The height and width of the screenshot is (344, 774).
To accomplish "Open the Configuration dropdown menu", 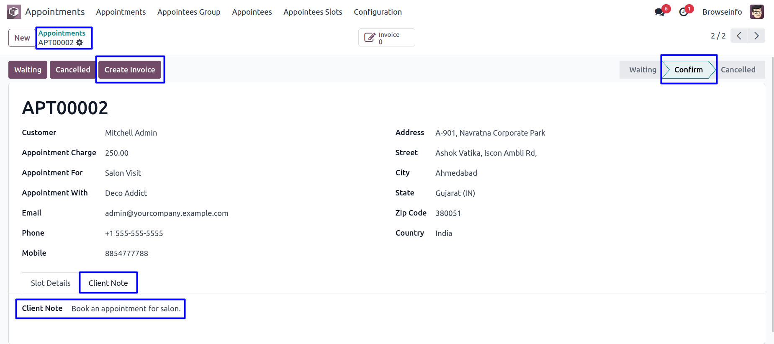I will click(x=378, y=12).
